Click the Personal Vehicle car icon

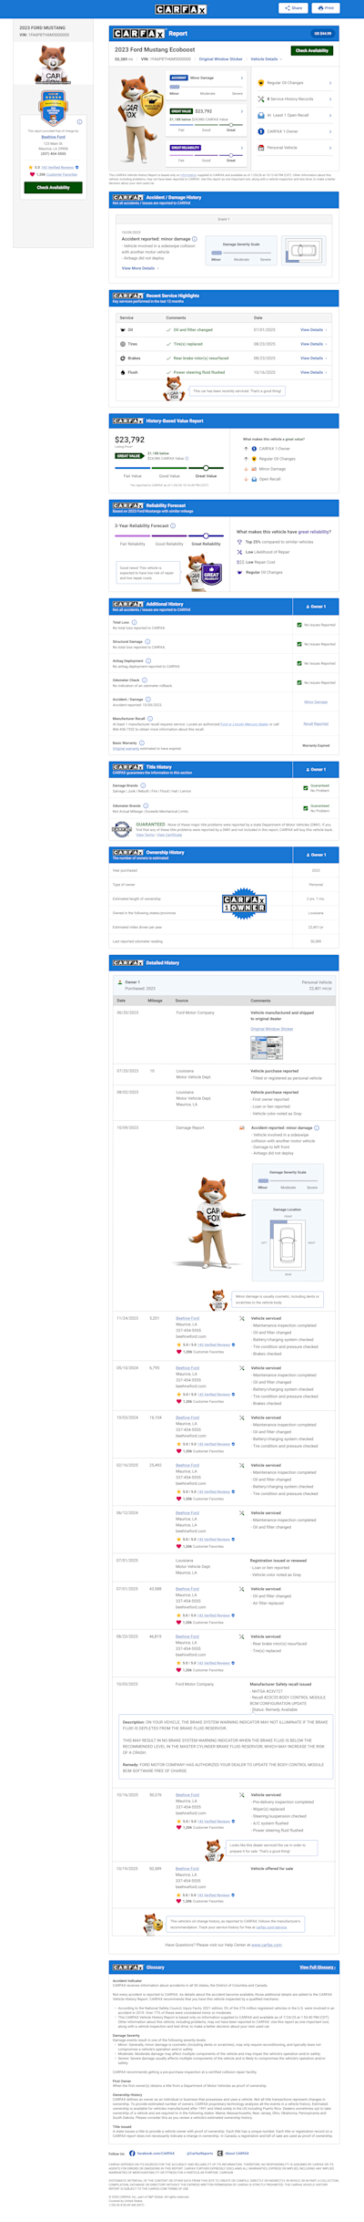(261, 147)
